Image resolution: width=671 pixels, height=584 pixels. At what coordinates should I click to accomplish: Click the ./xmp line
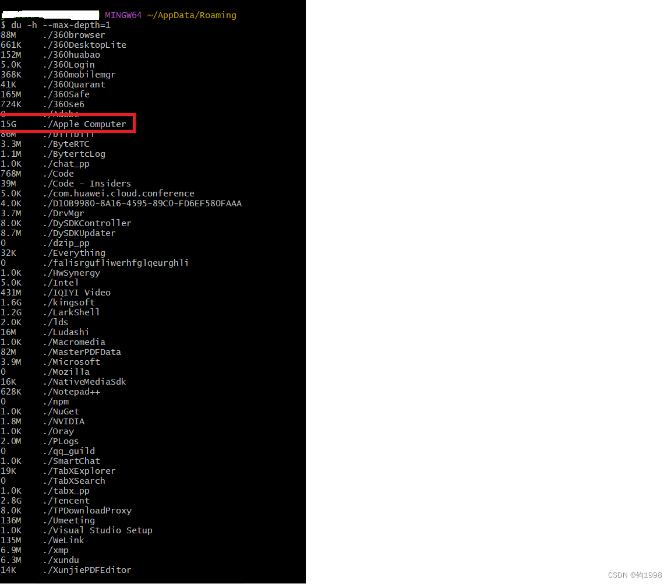35,550
